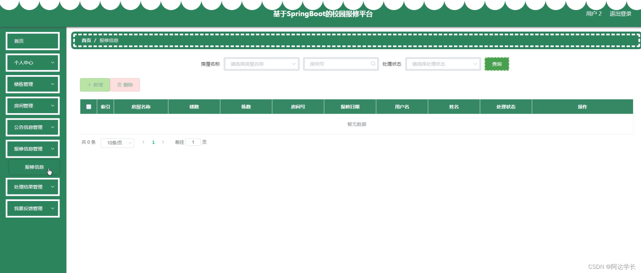Screen dimensions: 641x273
Task: Open the 10条/页 page size dropdown
Action: point(117,143)
